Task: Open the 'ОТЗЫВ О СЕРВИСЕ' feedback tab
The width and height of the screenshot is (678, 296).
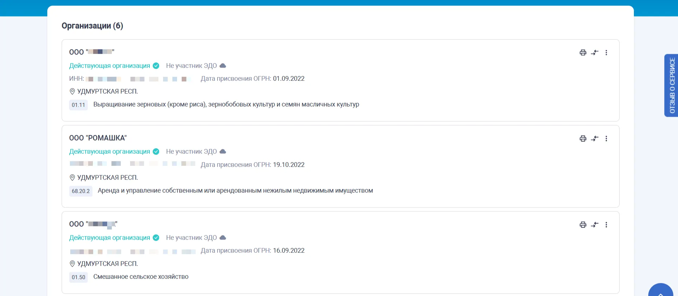Action: (671, 85)
